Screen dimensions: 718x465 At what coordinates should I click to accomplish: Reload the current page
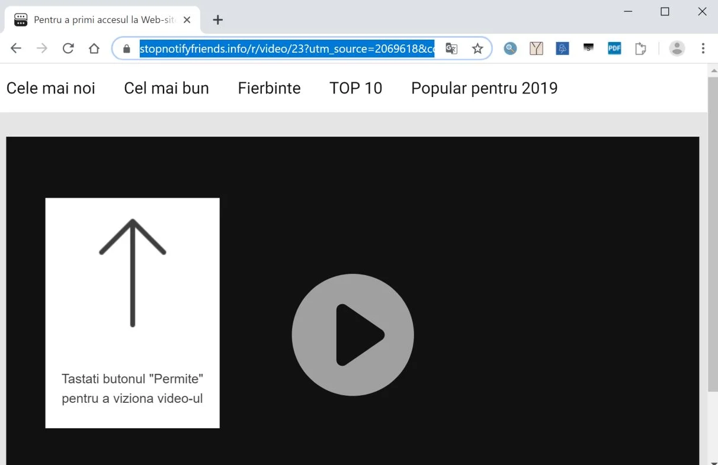[x=68, y=49]
